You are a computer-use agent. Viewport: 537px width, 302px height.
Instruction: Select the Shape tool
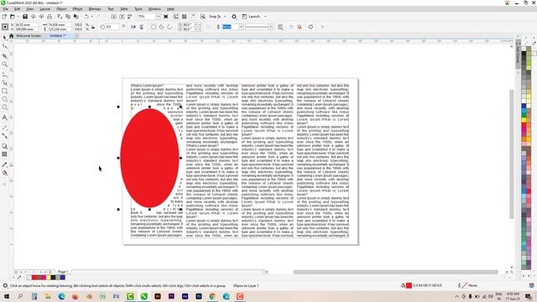5,46
